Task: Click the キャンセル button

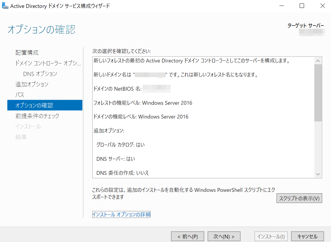Action: click(x=307, y=236)
